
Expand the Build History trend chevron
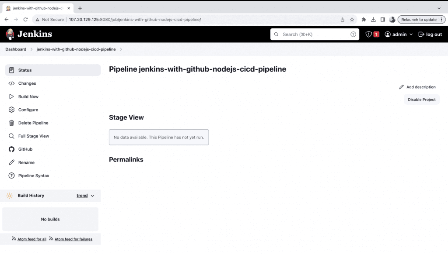click(x=93, y=196)
